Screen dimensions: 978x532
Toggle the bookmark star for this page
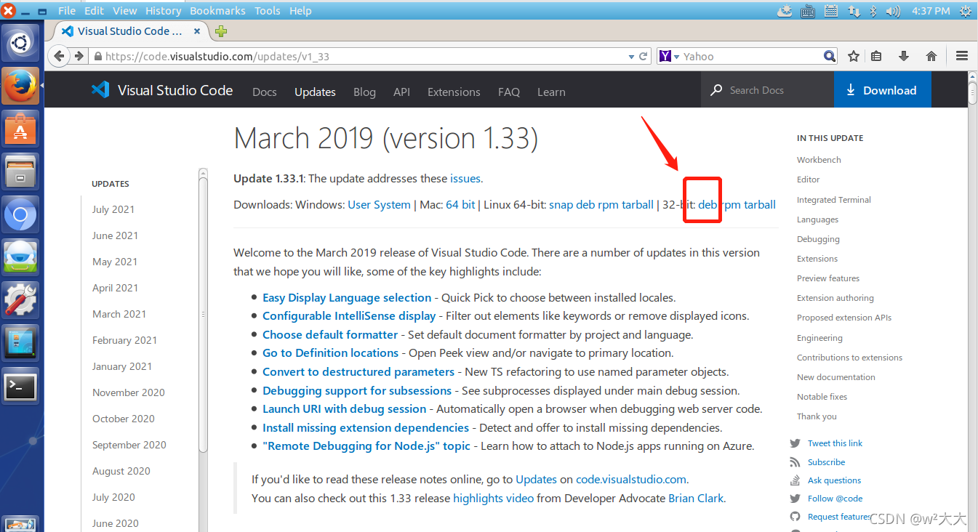pyautogui.click(x=853, y=56)
